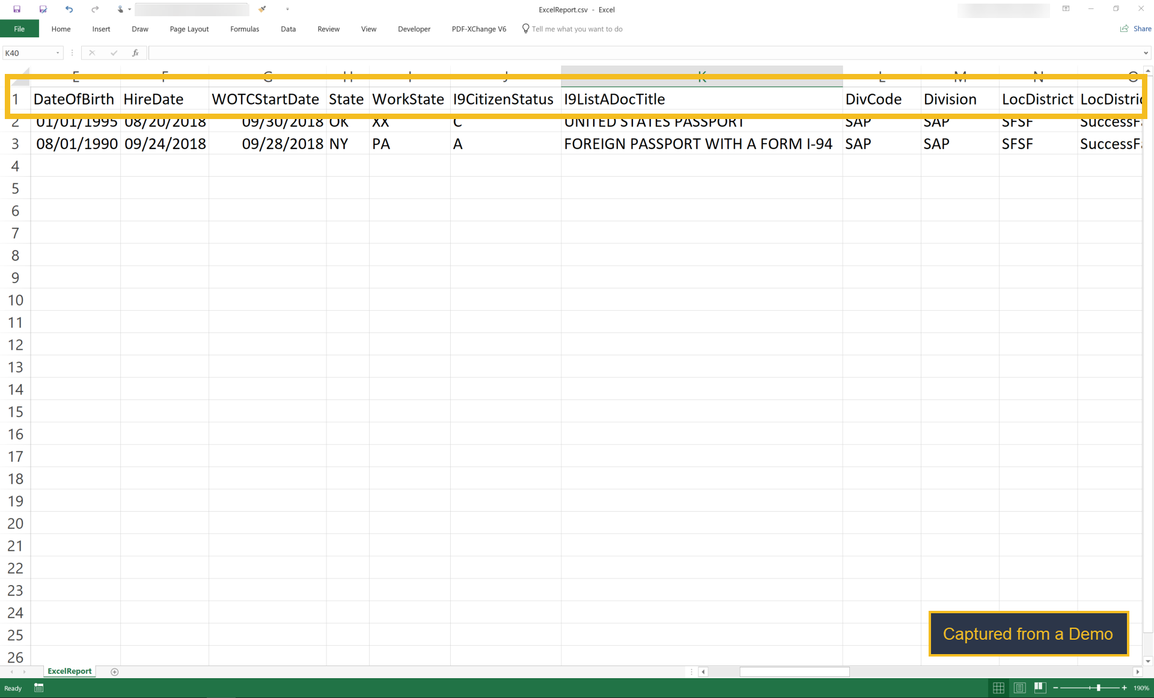The image size is (1154, 698).
Task: Click the cell containing 09/24/2018
Action: tap(165, 144)
